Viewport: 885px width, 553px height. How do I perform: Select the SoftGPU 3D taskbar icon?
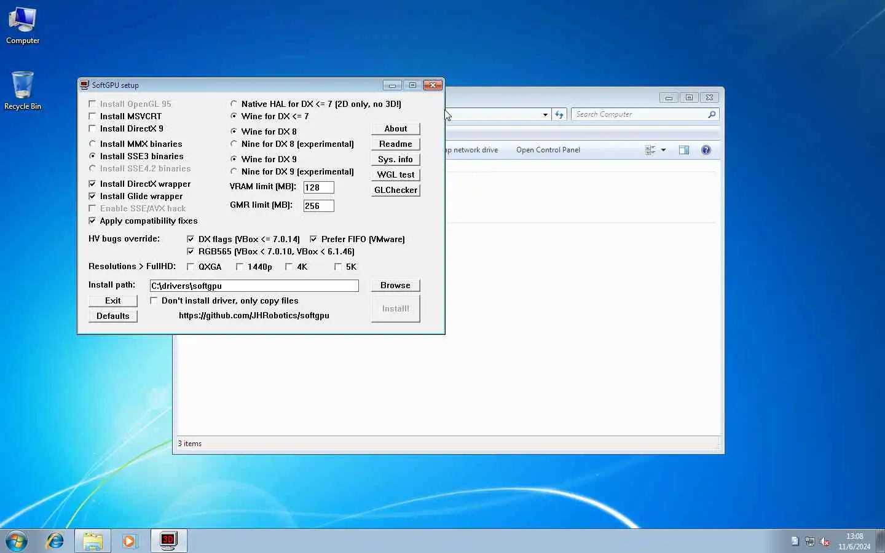pos(168,541)
